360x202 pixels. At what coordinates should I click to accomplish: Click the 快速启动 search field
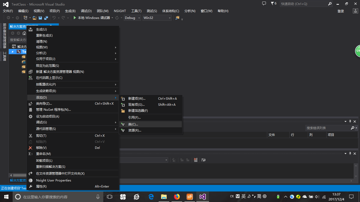point(304,4)
